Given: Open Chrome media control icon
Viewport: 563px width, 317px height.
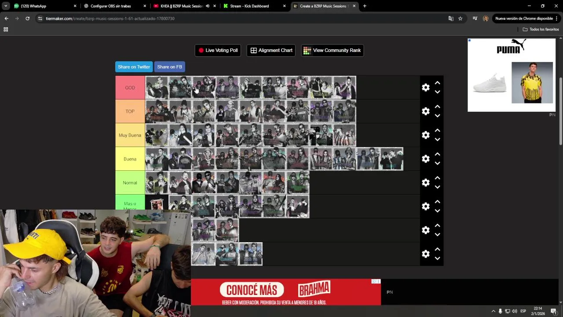Looking at the screenshot, I should [475, 18].
